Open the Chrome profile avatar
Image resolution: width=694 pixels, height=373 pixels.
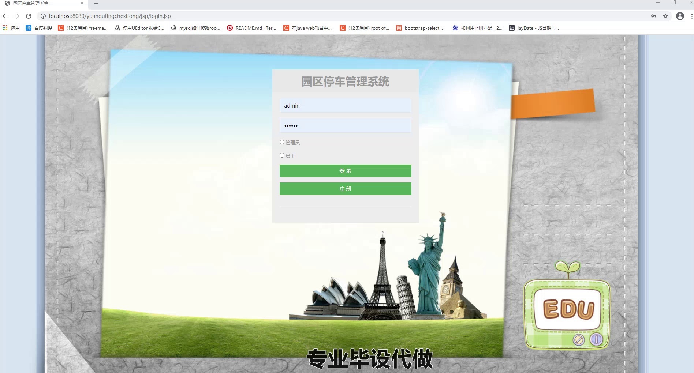click(680, 16)
